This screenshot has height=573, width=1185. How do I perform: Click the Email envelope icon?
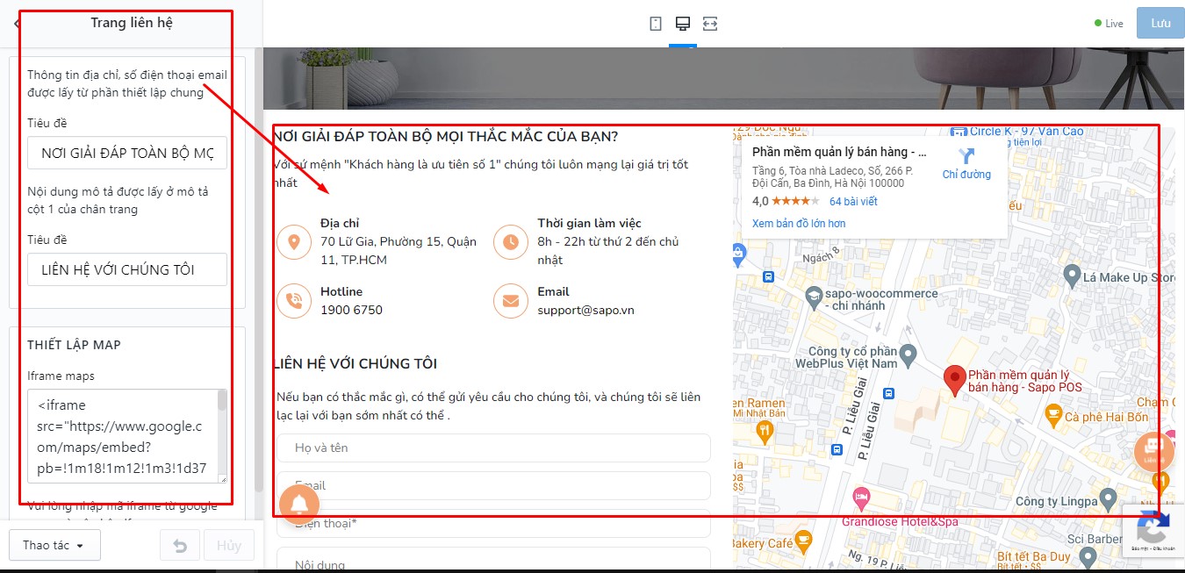click(511, 301)
